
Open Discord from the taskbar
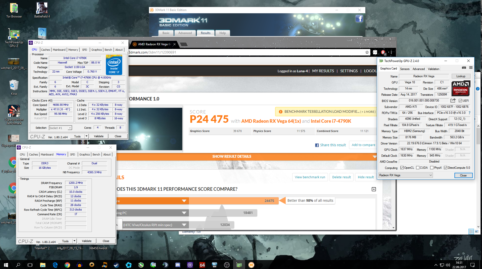pyautogui.click(x=178, y=265)
